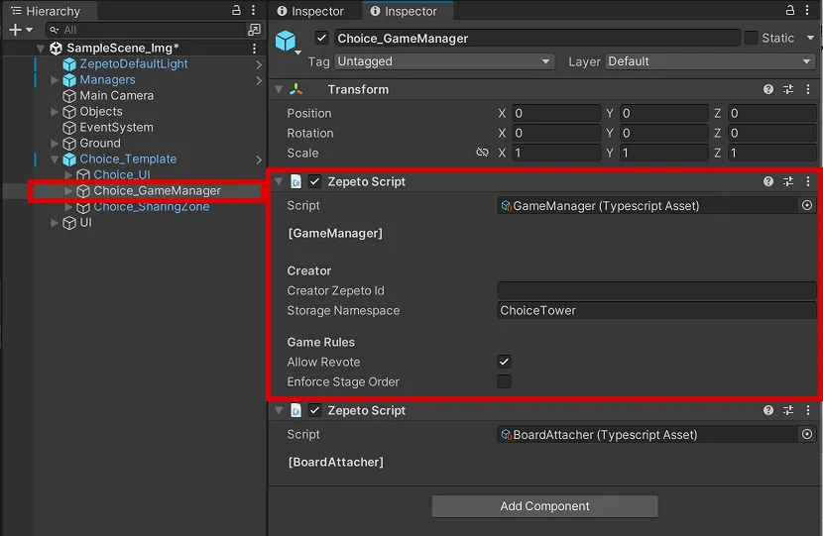Click the Hierarchy panel lock icon
Image resolution: width=823 pixels, height=536 pixels.
click(236, 10)
